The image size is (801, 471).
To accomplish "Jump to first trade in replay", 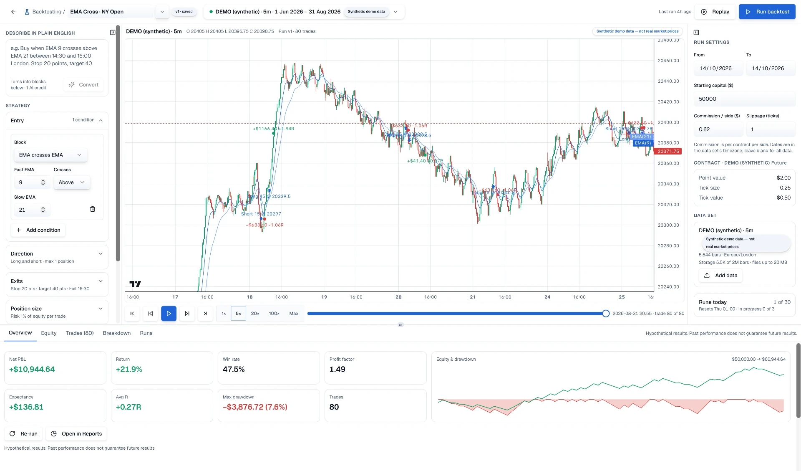I will point(132,314).
